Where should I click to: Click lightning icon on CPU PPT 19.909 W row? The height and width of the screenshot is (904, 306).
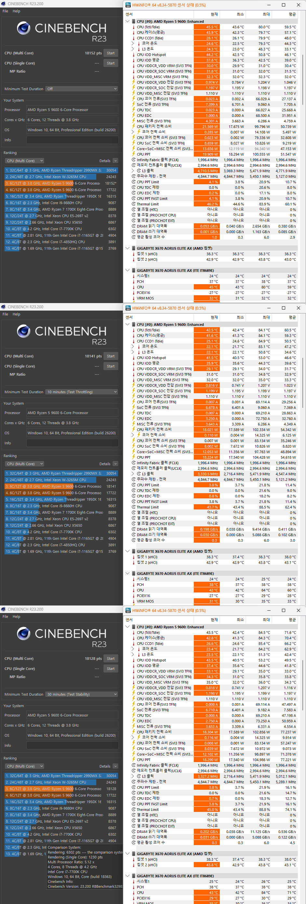134,154
